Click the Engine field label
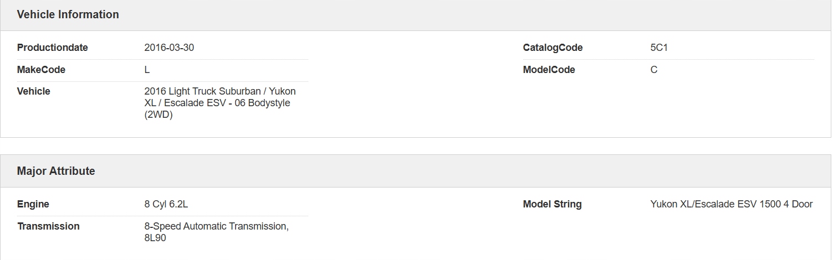The height and width of the screenshot is (260, 838). point(33,205)
